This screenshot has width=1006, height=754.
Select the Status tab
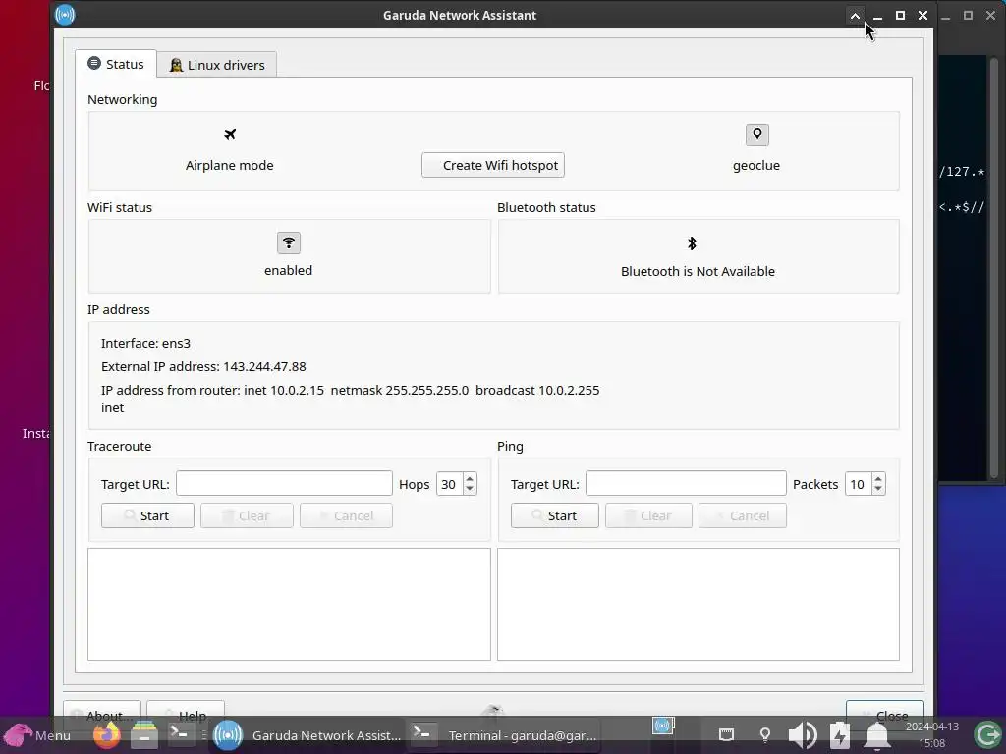click(116, 64)
